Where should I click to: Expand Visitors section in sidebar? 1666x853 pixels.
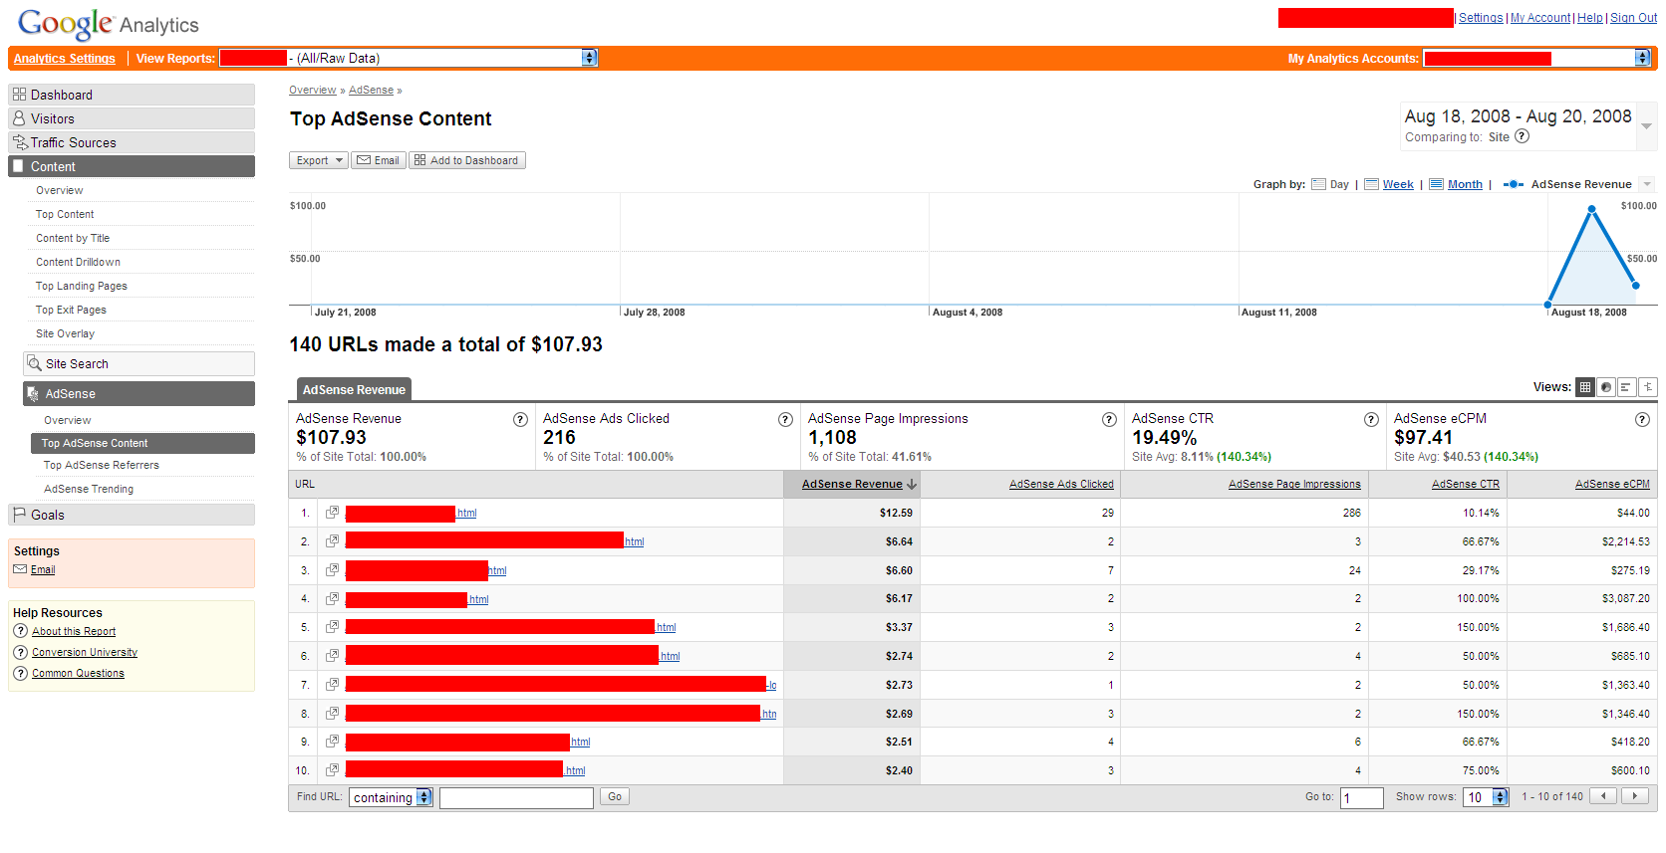click(132, 118)
